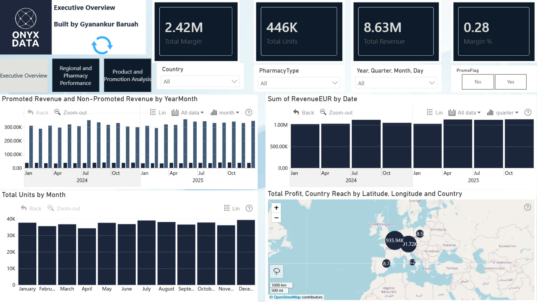This screenshot has height=302, width=537.
Task: Open the OpenStreetMap attribution link
Action: 287,297
